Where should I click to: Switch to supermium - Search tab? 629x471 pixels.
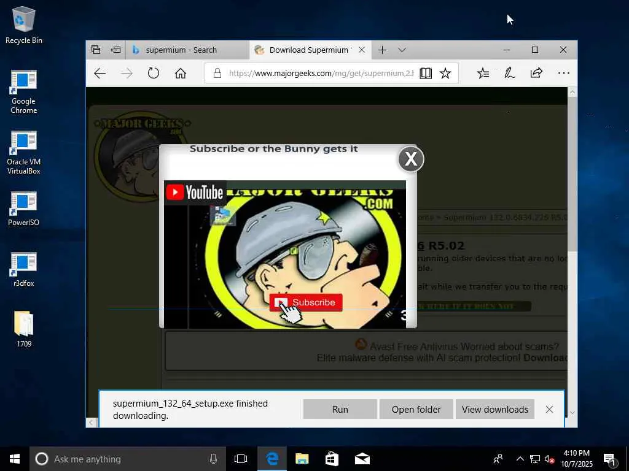tap(187, 50)
